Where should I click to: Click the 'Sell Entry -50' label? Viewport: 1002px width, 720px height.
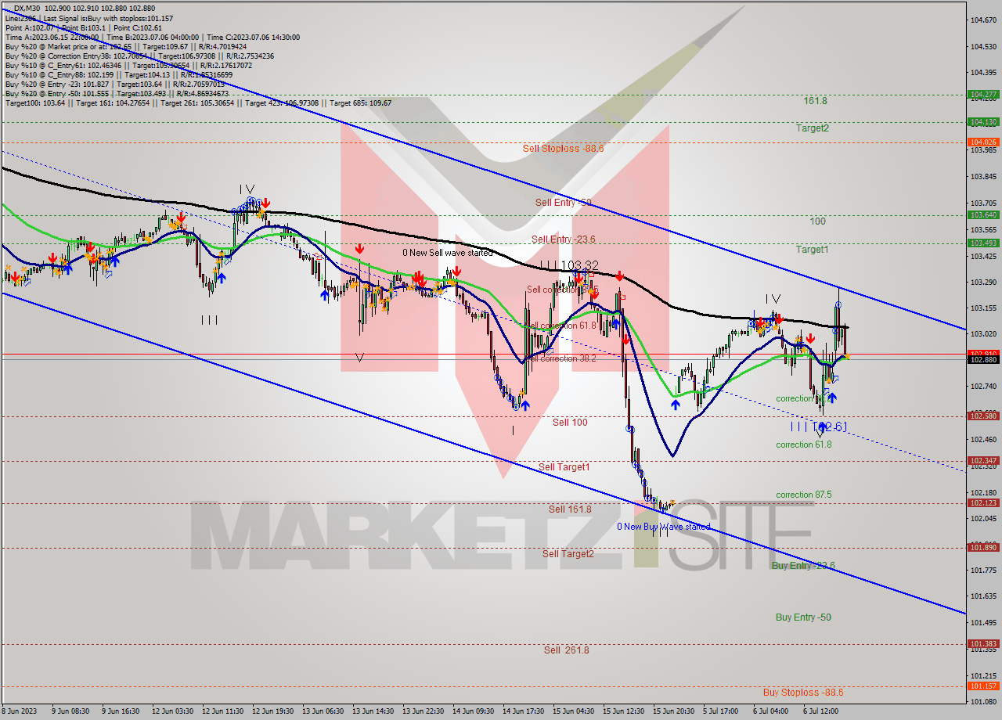(x=563, y=203)
